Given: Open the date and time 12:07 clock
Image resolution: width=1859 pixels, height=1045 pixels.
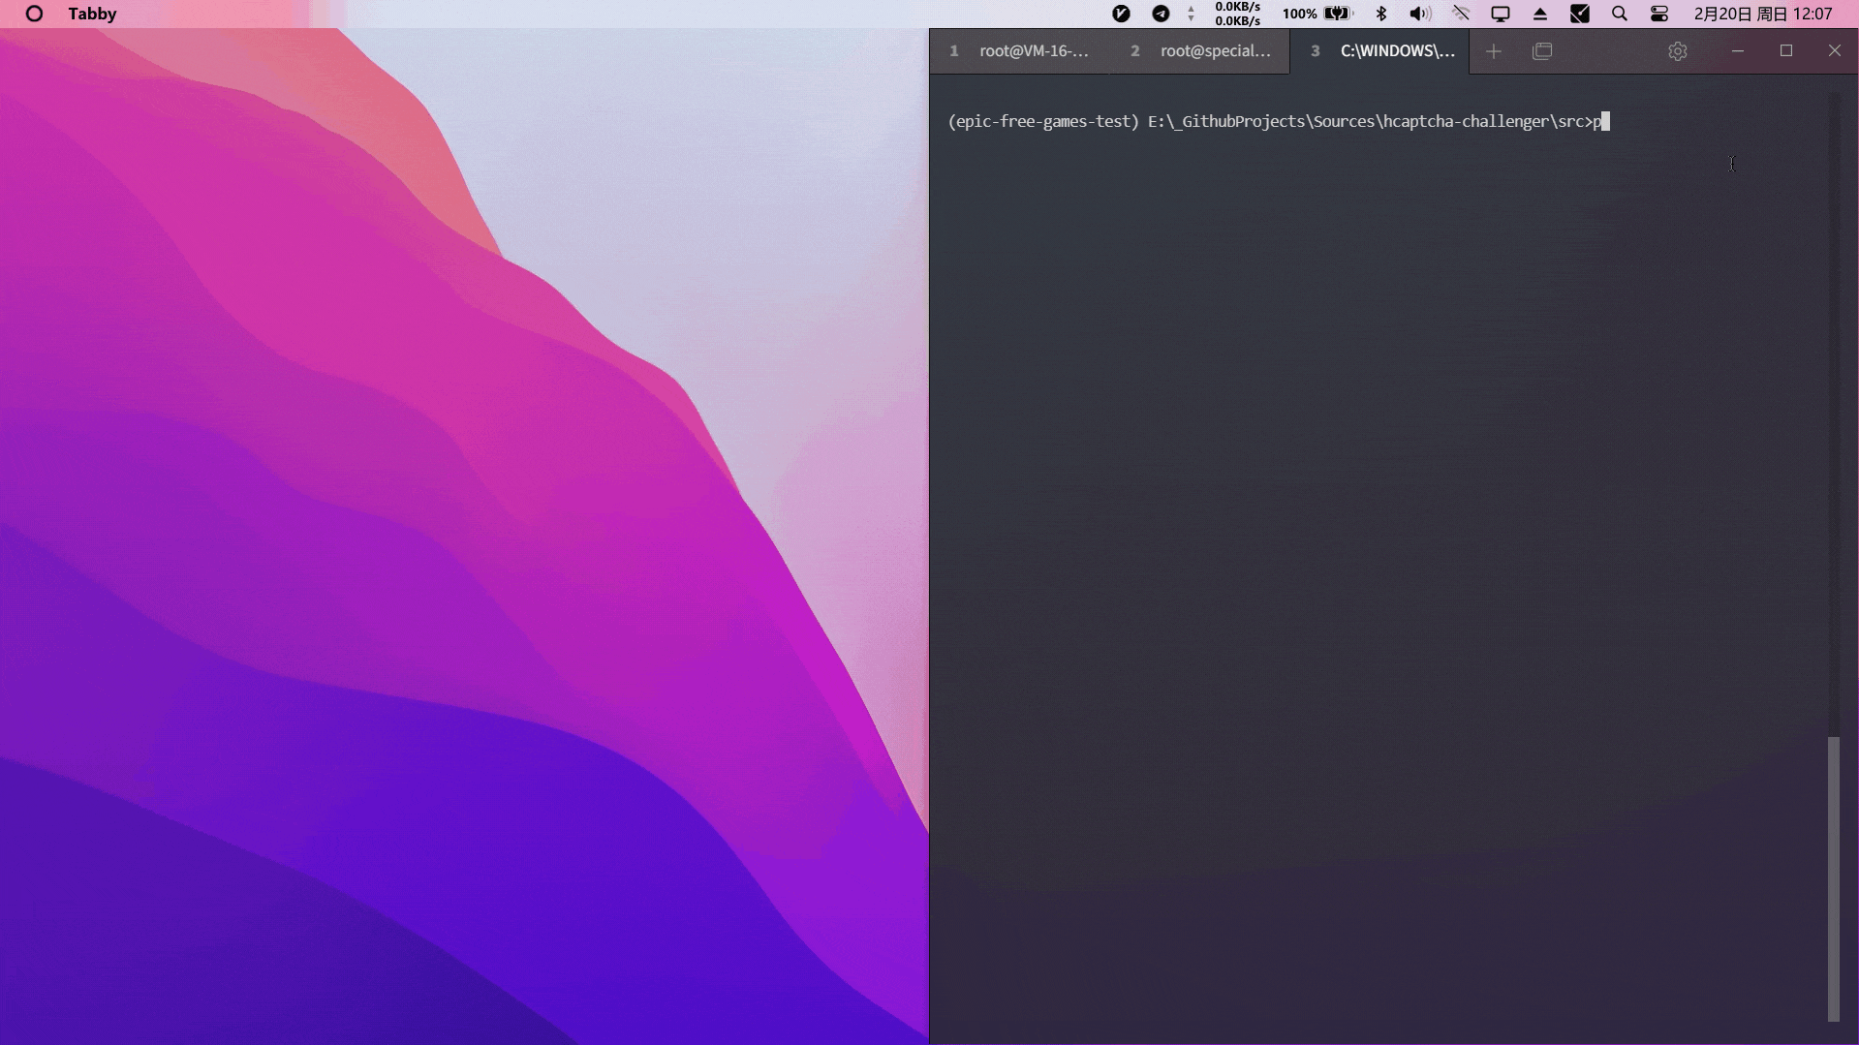Looking at the screenshot, I should pyautogui.click(x=1762, y=14).
